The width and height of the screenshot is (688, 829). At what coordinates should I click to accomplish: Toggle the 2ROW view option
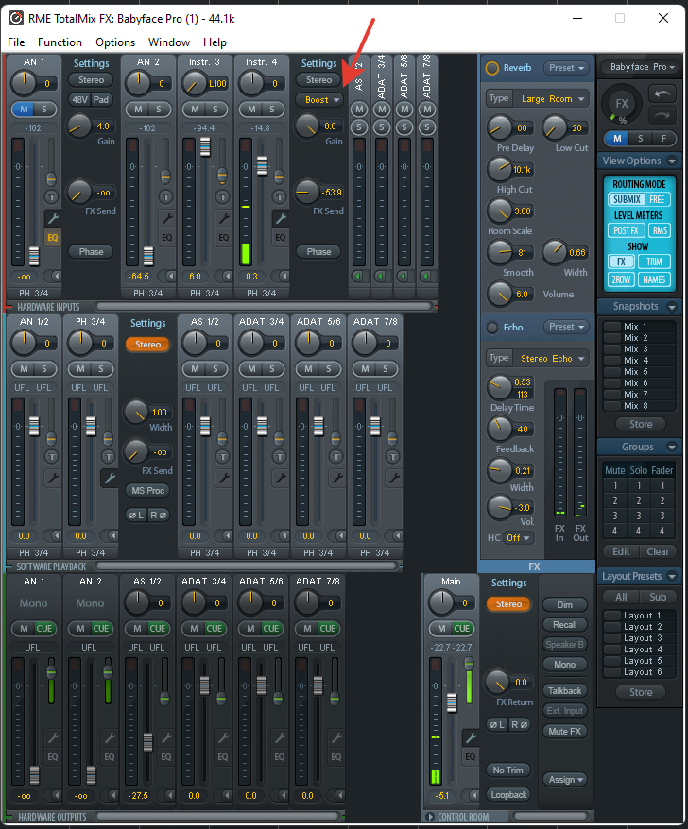pyautogui.click(x=622, y=279)
